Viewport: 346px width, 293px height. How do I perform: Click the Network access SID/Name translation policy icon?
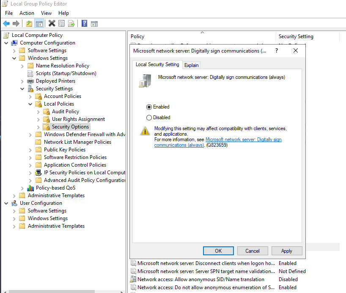click(133, 279)
